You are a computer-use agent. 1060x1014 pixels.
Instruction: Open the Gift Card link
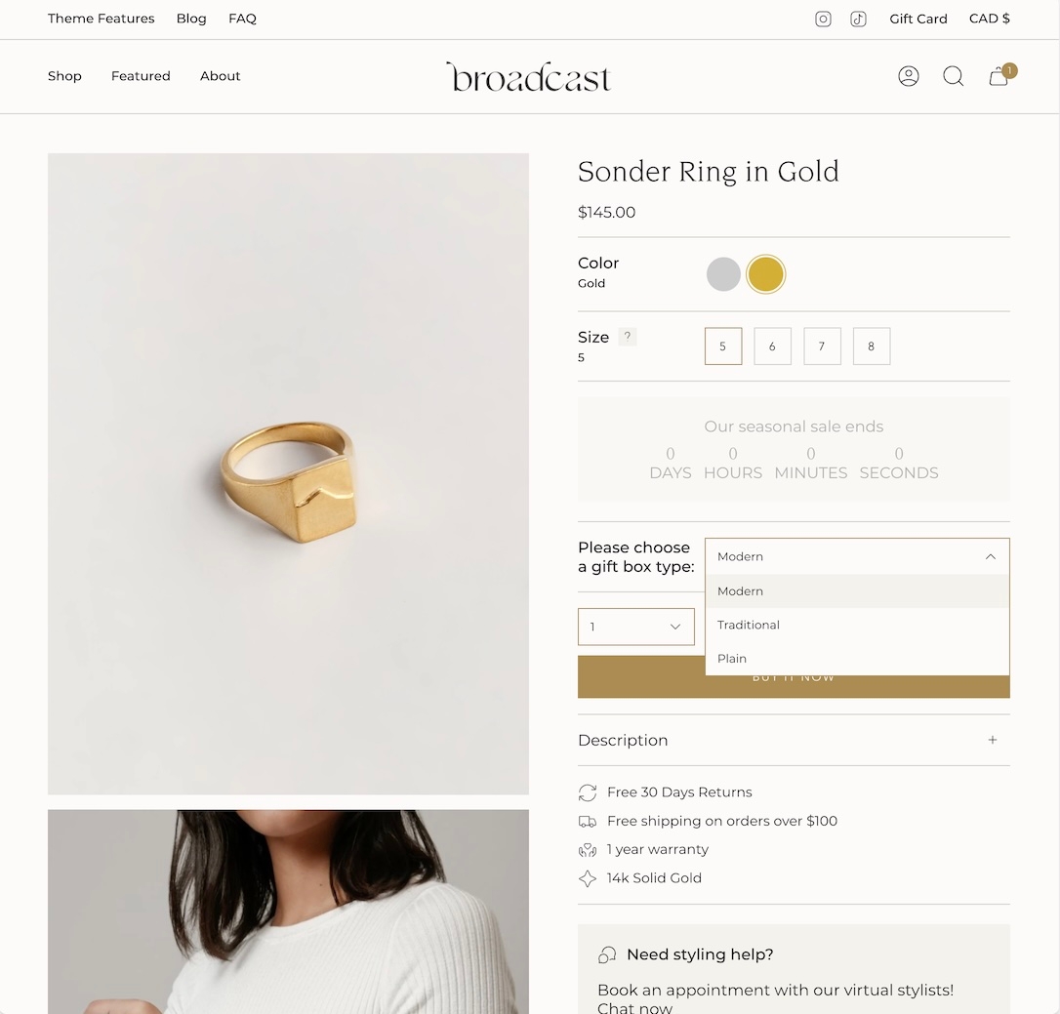pos(918,19)
